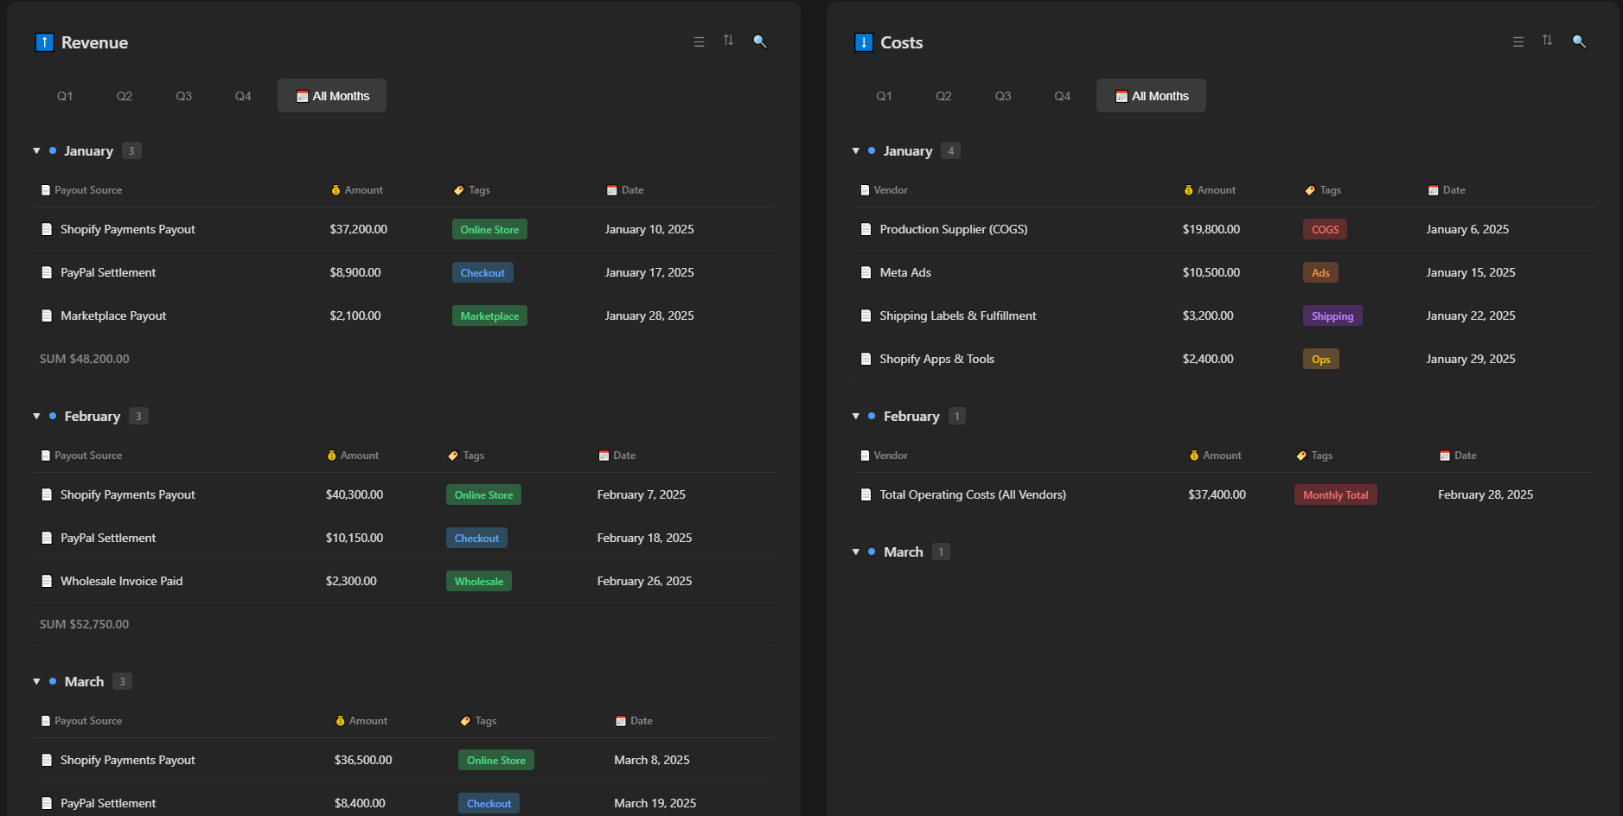Open page icon for Meta Ads row
1623x816 pixels.
tap(866, 272)
